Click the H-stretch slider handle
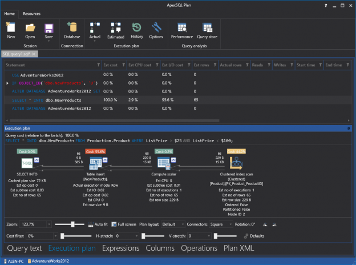Screen dimensions: 356x265 (x=143, y=236)
